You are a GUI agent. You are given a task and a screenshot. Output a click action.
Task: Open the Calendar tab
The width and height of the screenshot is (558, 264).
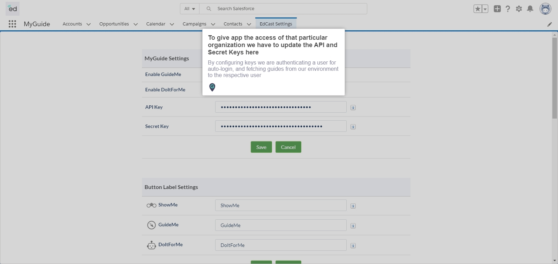click(x=156, y=24)
